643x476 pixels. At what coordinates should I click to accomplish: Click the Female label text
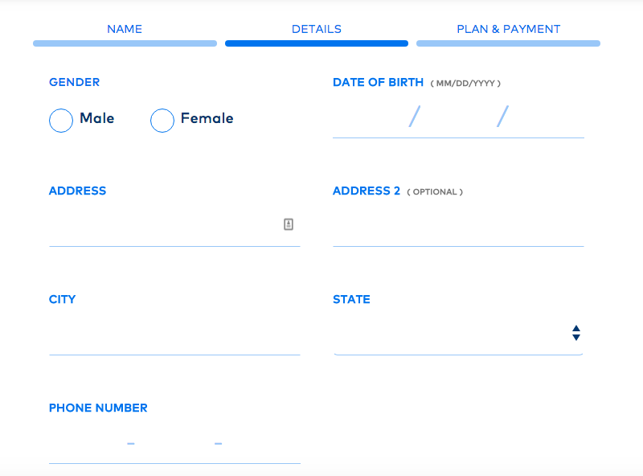(207, 118)
